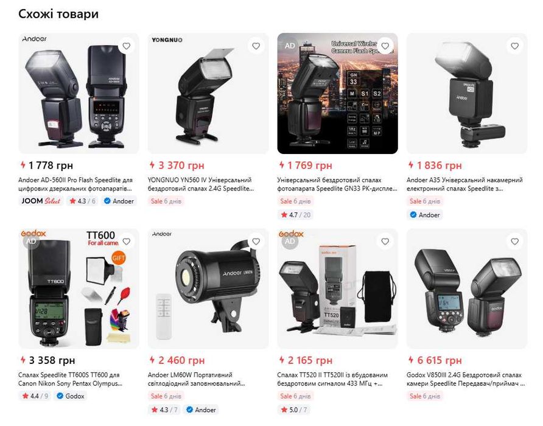This screenshot has height=426, width=543.
Task: Favorite the Andoer AD-560II flash with heart
Action: point(127,46)
